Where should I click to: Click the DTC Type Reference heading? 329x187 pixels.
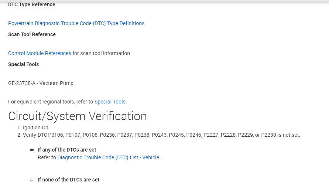pos(32,5)
